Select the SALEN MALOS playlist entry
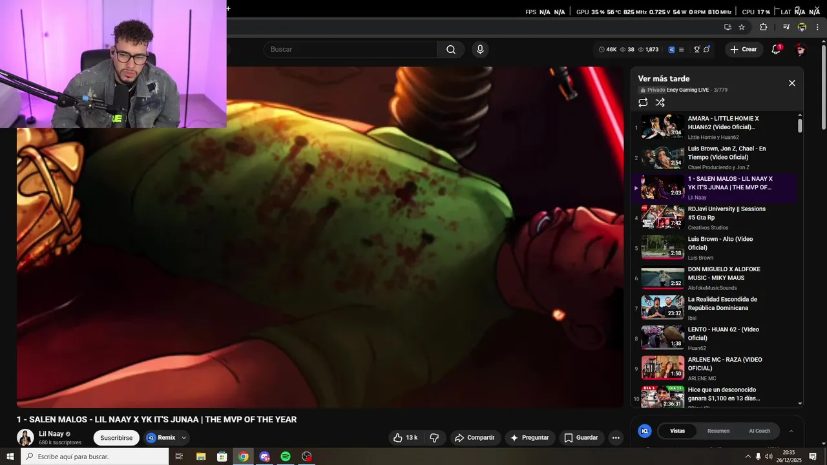 (714, 188)
